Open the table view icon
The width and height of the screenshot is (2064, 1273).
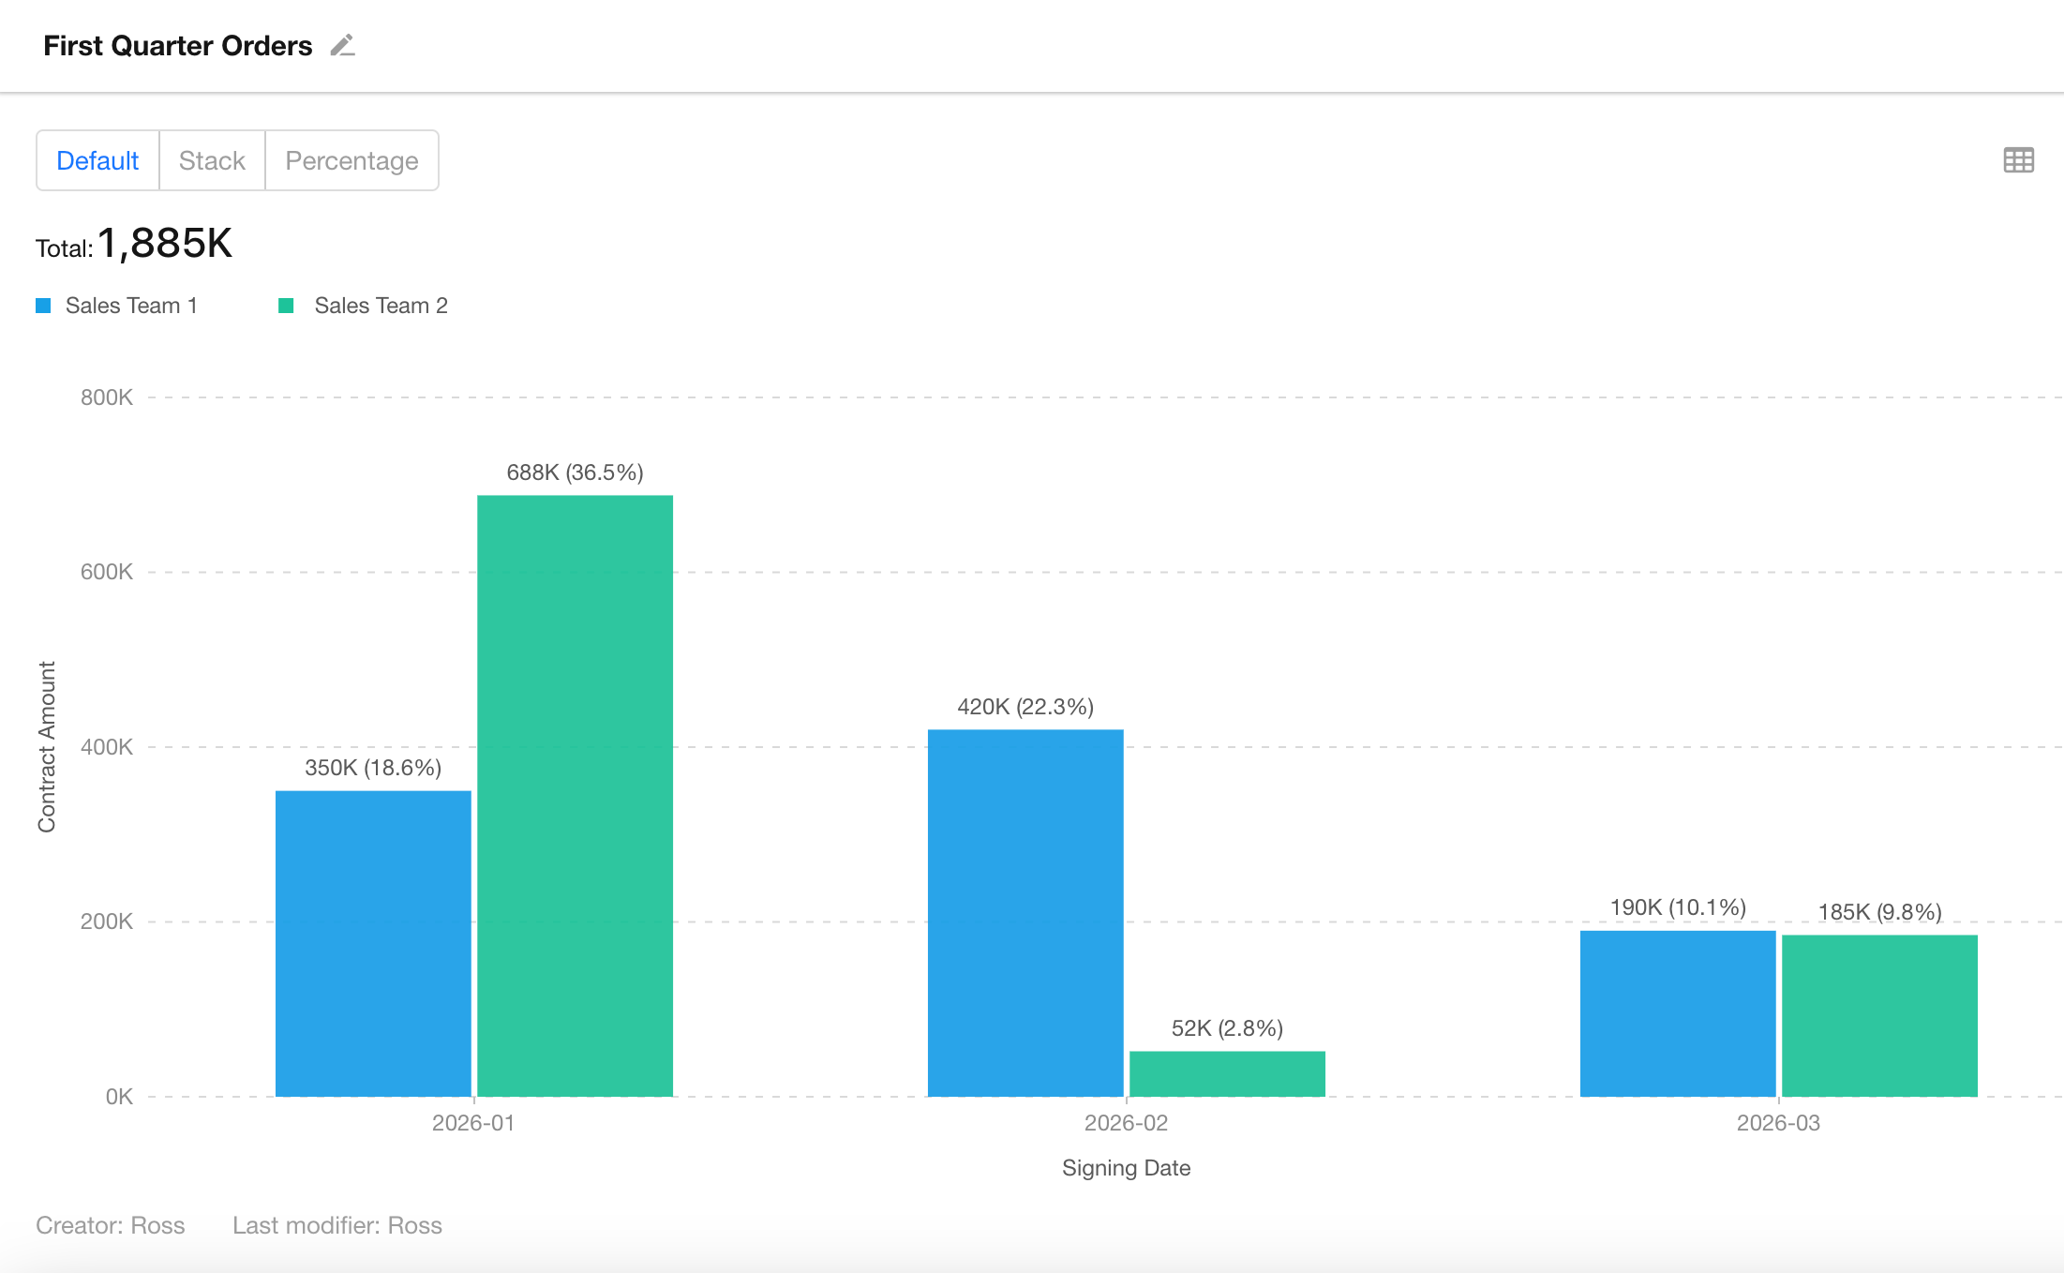(2018, 160)
